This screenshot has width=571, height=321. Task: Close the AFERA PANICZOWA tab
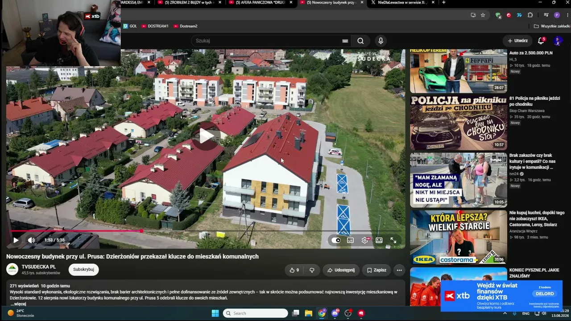(291, 2)
